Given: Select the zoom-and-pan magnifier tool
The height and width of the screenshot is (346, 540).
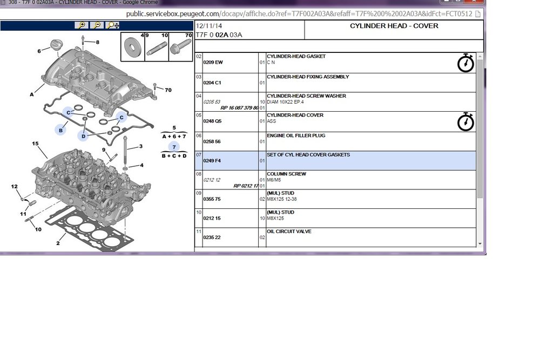Looking at the screenshot, I should 113,25.
